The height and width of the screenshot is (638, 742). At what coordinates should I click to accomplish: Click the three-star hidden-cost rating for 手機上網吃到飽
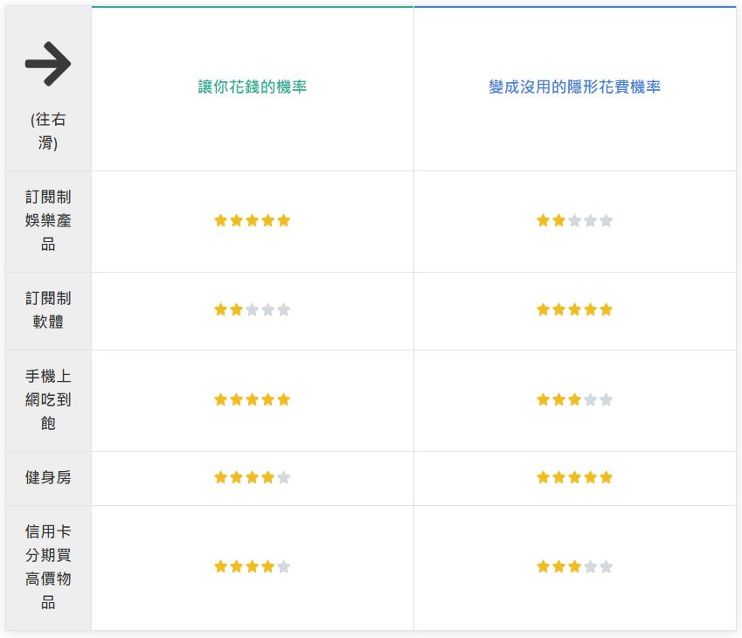574,400
